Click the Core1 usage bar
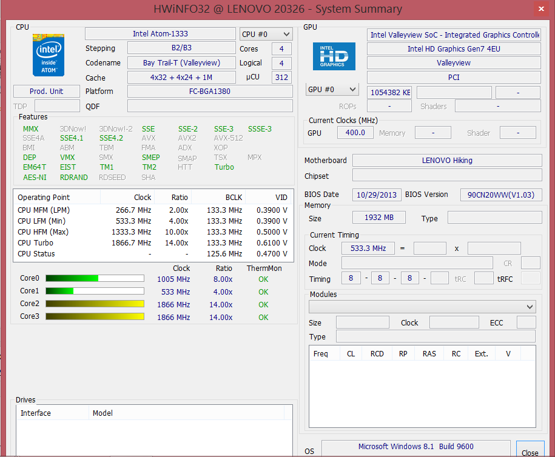Image resolution: width=555 pixels, height=457 pixels. tap(95, 291)
